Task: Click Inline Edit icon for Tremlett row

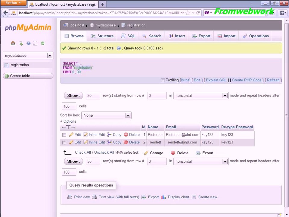Action: coord(85,142)
